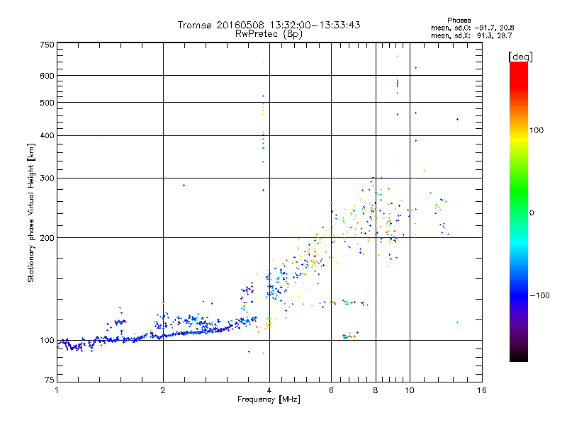
Task: Click the 'mean, sd,X: 91.3, 28.7' line
Action: [x=471, y=35]
